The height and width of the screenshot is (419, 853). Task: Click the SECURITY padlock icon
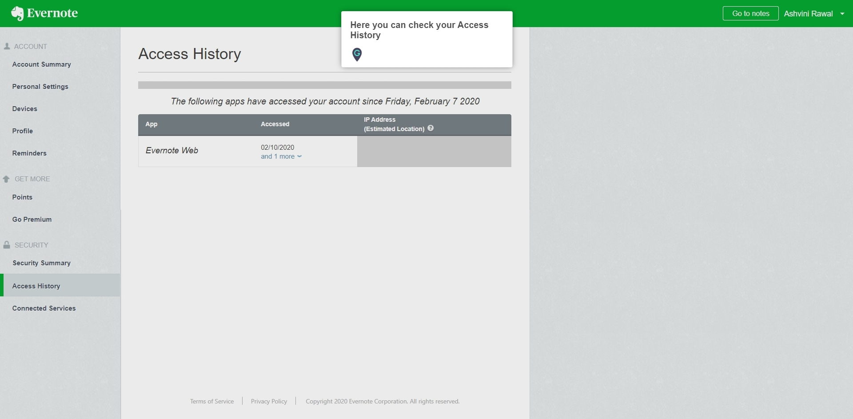(x=6, y=244)
